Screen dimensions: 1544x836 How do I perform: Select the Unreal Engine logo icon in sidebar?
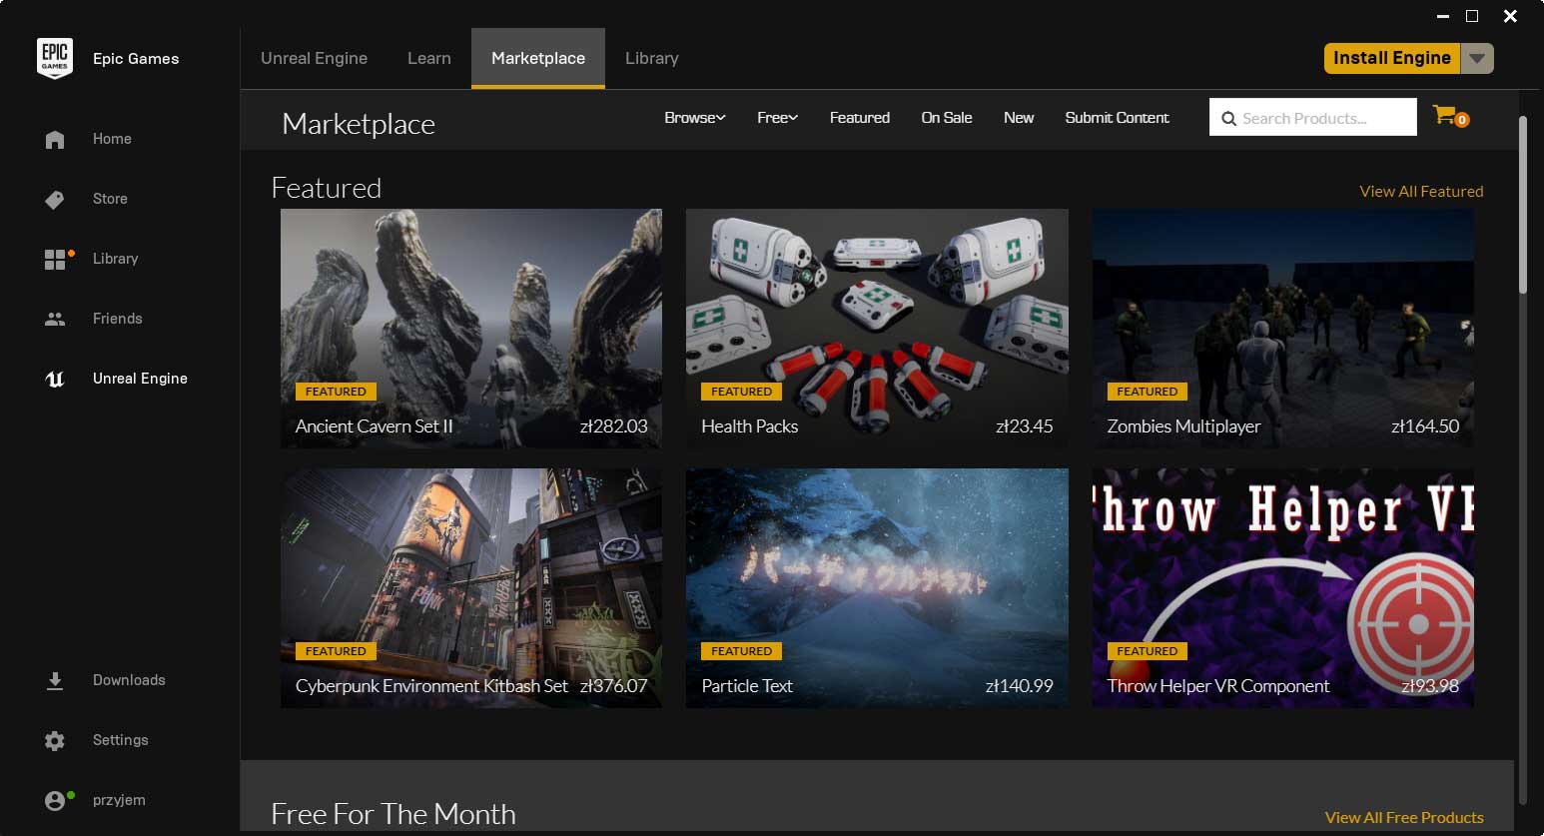coord(55,379)
